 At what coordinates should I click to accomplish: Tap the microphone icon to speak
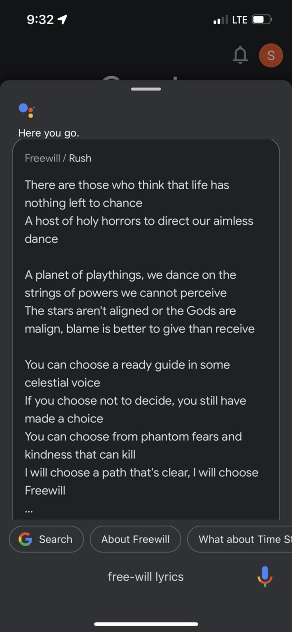(265, 576)
